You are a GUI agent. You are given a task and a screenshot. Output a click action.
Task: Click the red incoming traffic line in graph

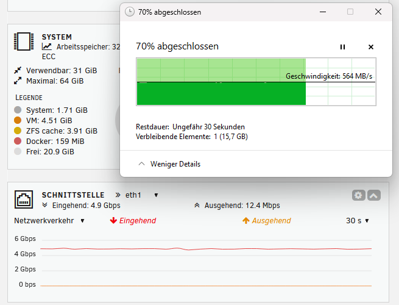pos(206,249)
